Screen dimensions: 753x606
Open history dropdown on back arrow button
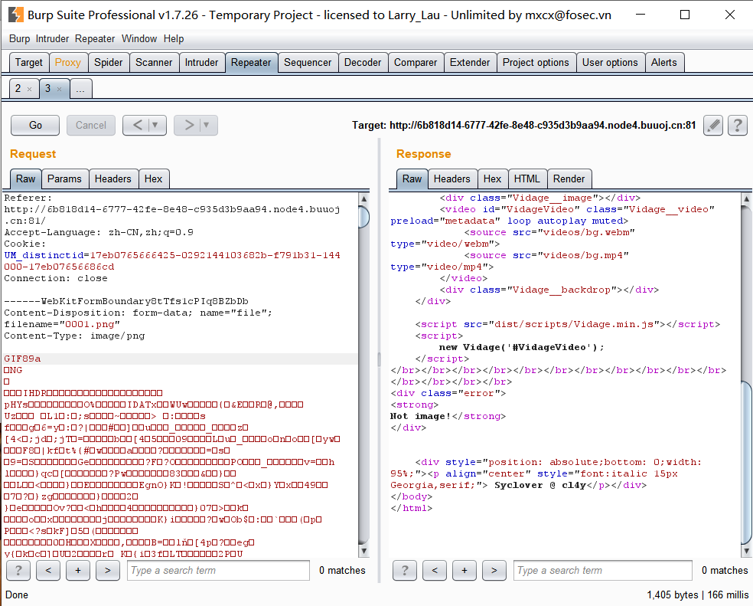tap(155, 125)
